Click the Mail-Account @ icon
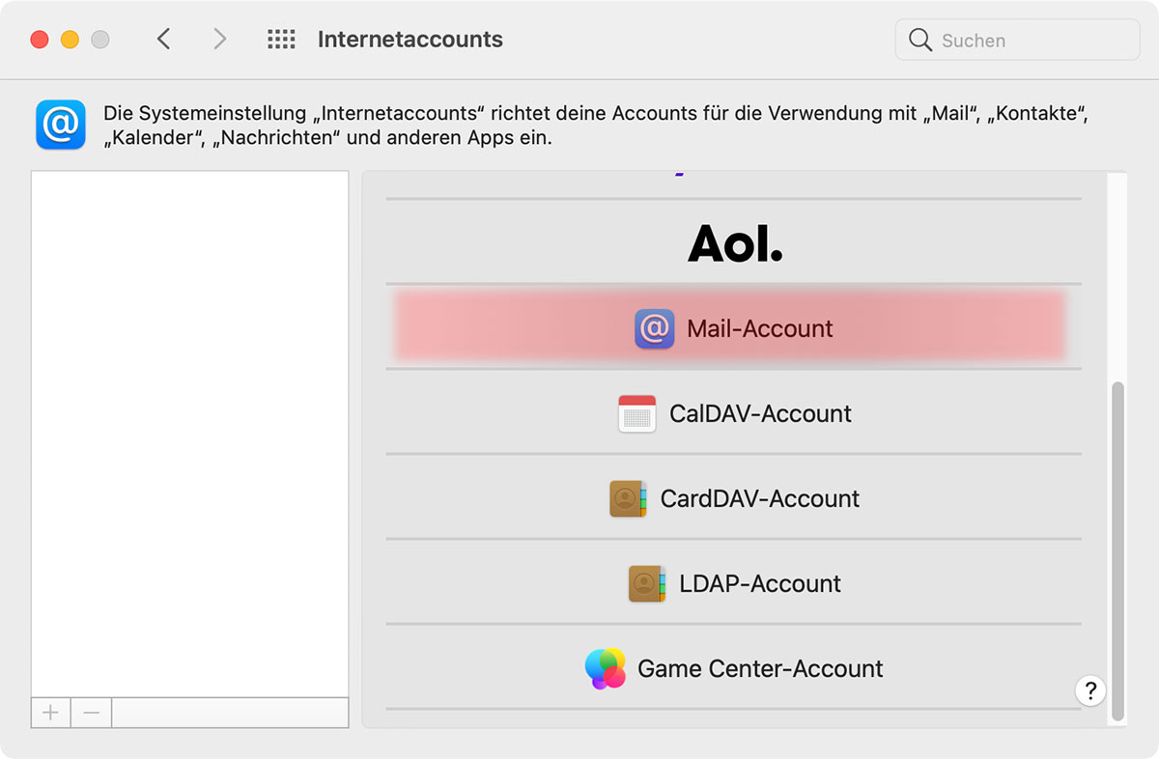This screenshot has height=759, width=1159. (x=654, y=328)
